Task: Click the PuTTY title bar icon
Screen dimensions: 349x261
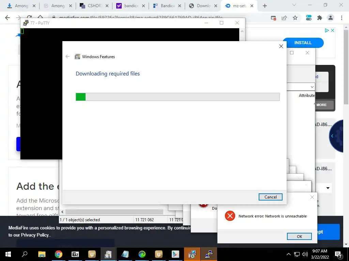Action: pos(26,23)
